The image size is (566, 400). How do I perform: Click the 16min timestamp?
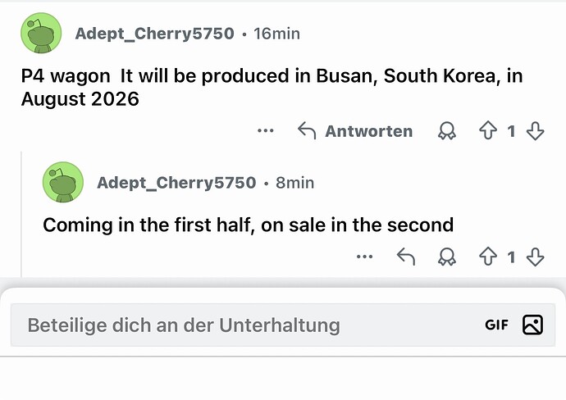pyautogui.click(x=276, y=34)
